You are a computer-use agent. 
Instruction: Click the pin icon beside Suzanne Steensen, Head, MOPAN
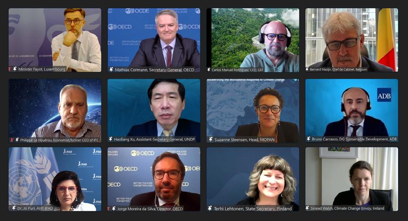click(x=211, y=140)
